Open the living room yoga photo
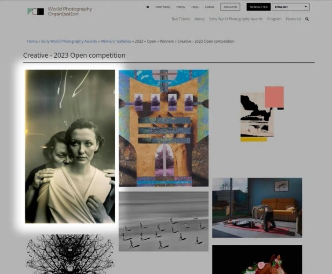Image resolution: width=332 pixels, height=274 pixels. coord(257,207)
